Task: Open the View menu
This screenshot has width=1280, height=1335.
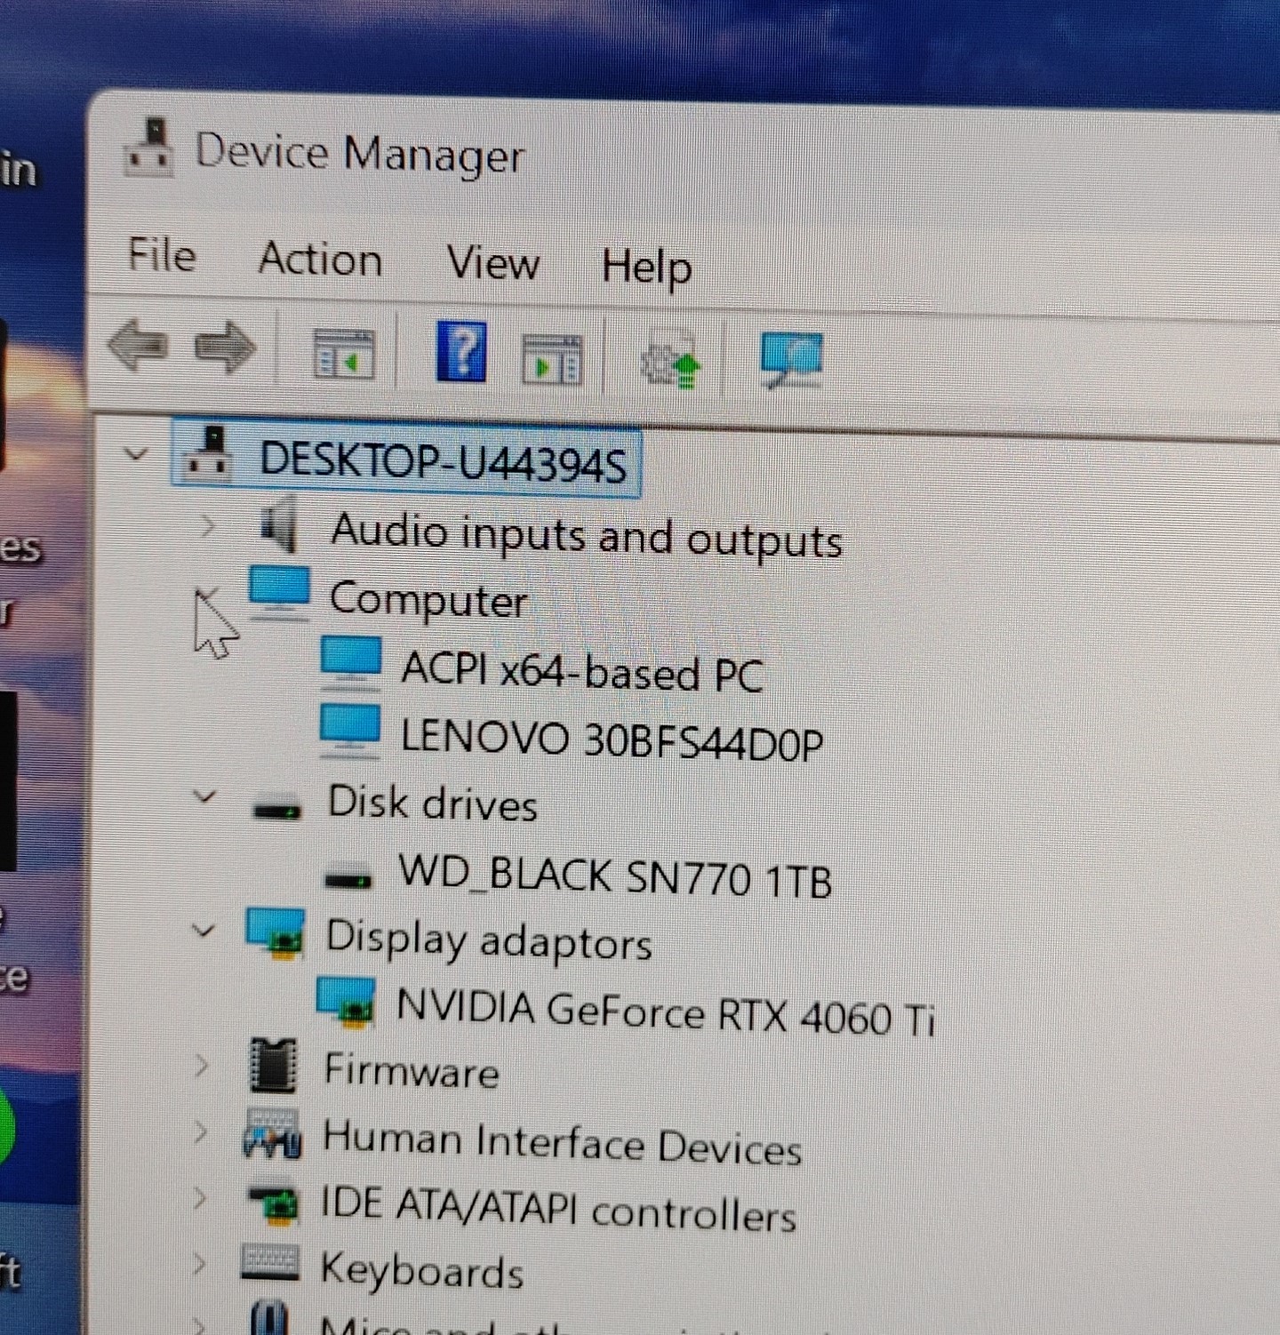Action: (x=492, y=263)
